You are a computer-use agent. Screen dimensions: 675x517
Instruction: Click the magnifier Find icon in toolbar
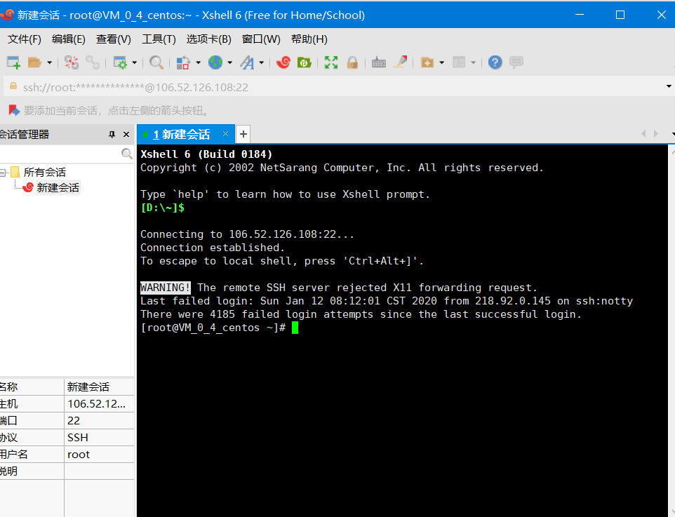[x=156, y=62]
